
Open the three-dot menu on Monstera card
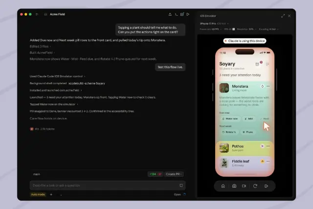(x=268, y=86)
